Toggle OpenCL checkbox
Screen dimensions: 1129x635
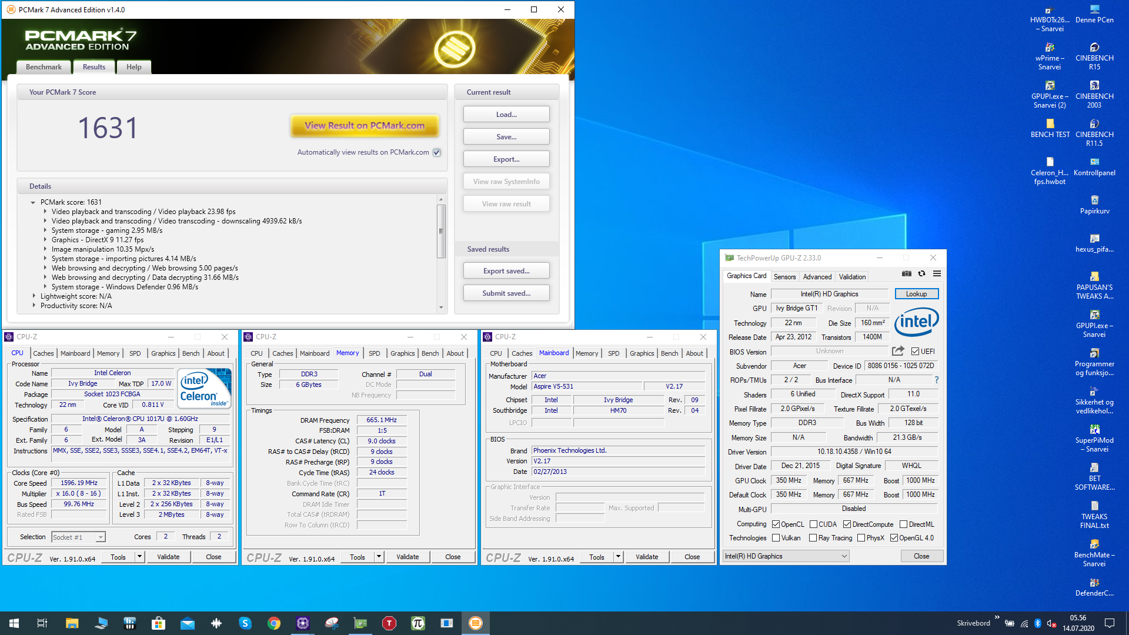coord(776,524)
